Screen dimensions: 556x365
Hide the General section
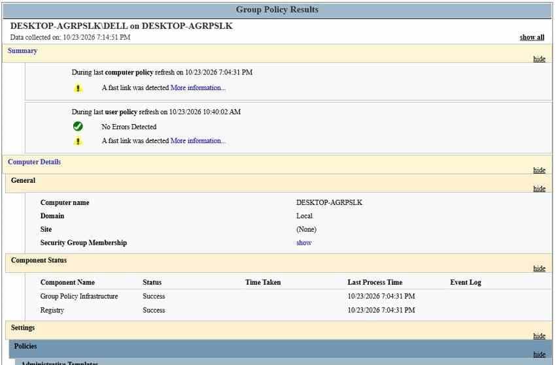click(x=539, y=189)
